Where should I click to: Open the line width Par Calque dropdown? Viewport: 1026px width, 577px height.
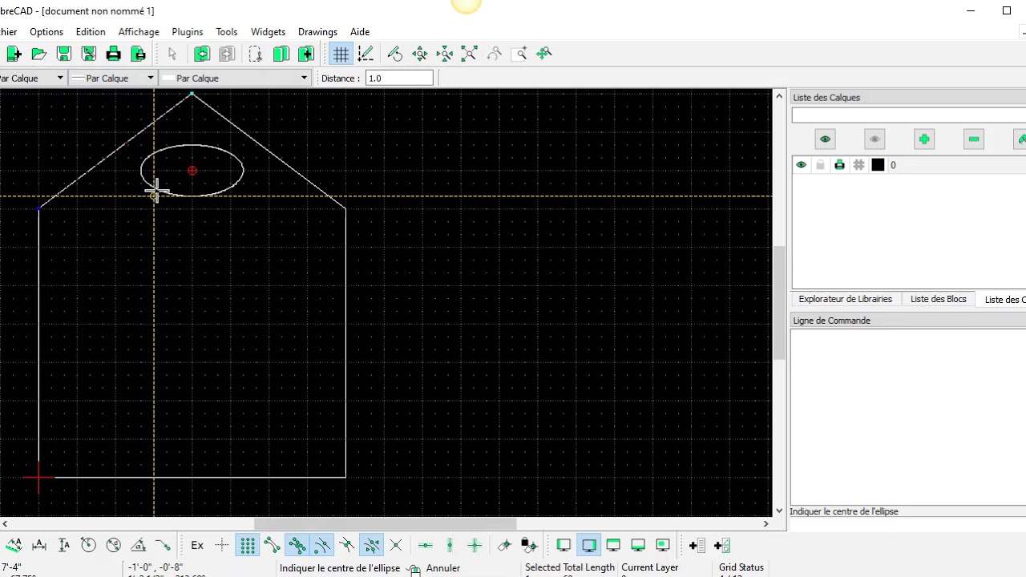tap(112, 78)
